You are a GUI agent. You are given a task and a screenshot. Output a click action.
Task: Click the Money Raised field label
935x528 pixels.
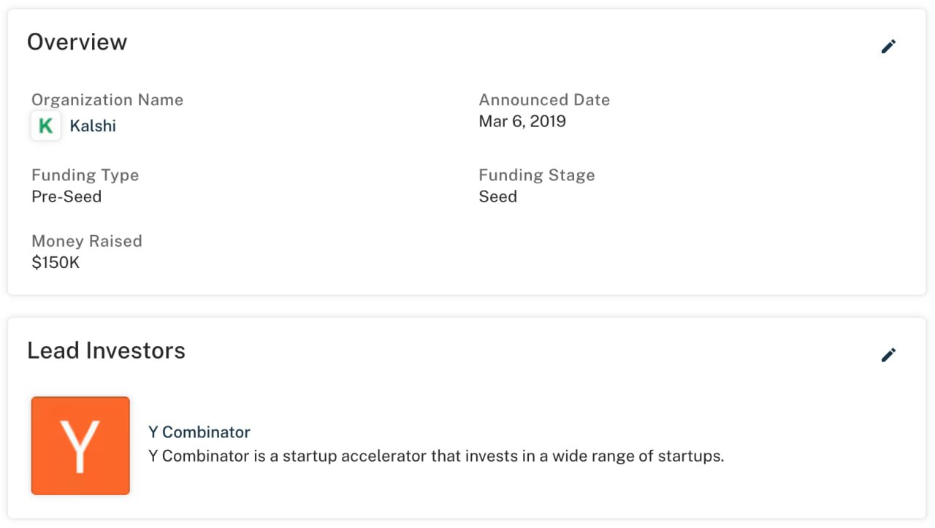point(86,241)
